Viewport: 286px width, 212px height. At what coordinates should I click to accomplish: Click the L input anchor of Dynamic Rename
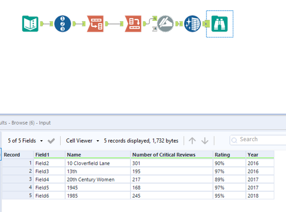pos(155,18)
